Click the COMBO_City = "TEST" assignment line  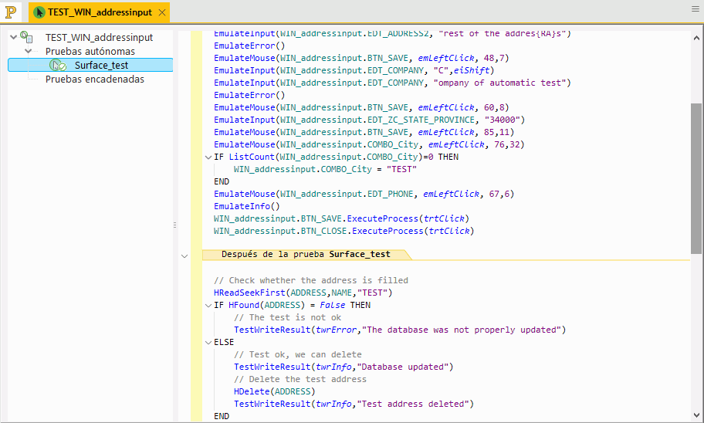[325, 169]
